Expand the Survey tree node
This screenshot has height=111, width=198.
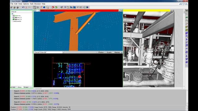coord(12,16)
